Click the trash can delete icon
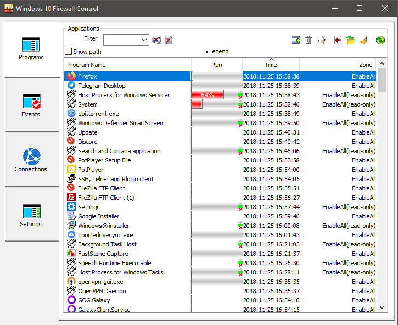398x325 pixels. coord(309,40)
